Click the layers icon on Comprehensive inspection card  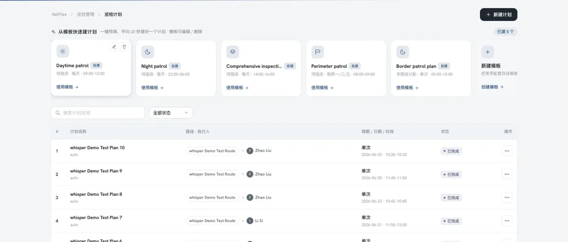click(x=233, y=52)
